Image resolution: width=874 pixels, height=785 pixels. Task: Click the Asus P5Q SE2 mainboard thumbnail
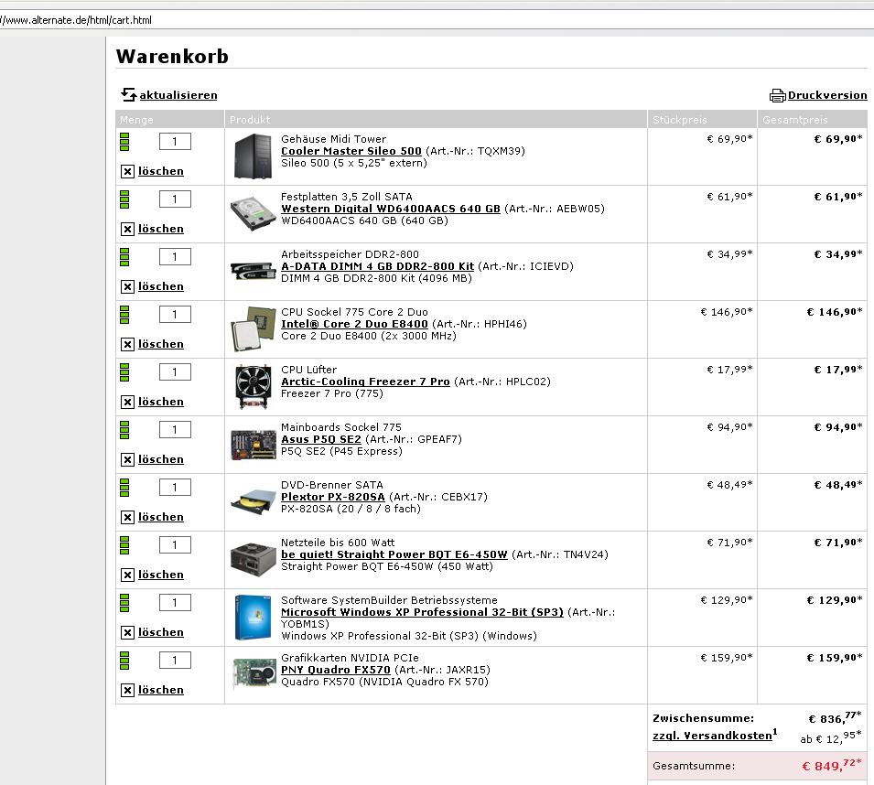(254, 445)
